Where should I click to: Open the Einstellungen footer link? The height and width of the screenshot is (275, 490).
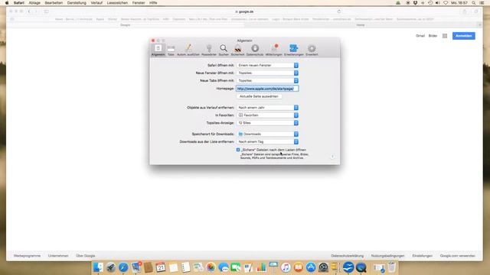422,256
